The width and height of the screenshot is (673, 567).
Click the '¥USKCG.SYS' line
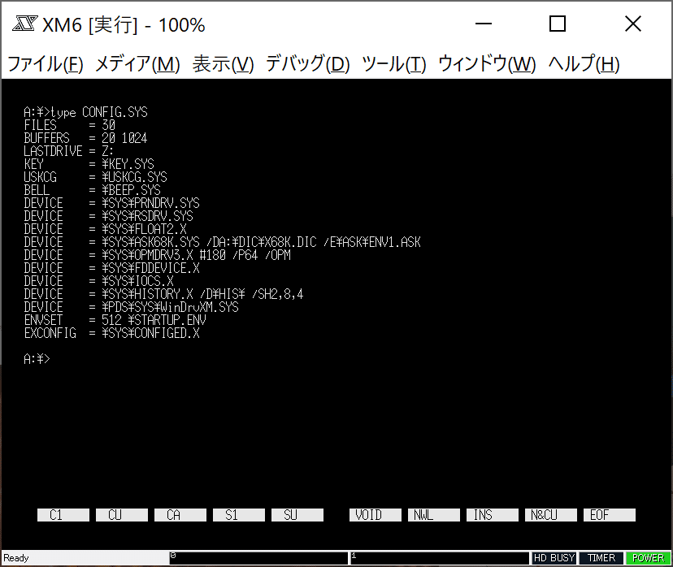point(95,177)
